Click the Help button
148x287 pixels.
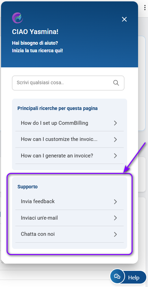pos(134,277)
